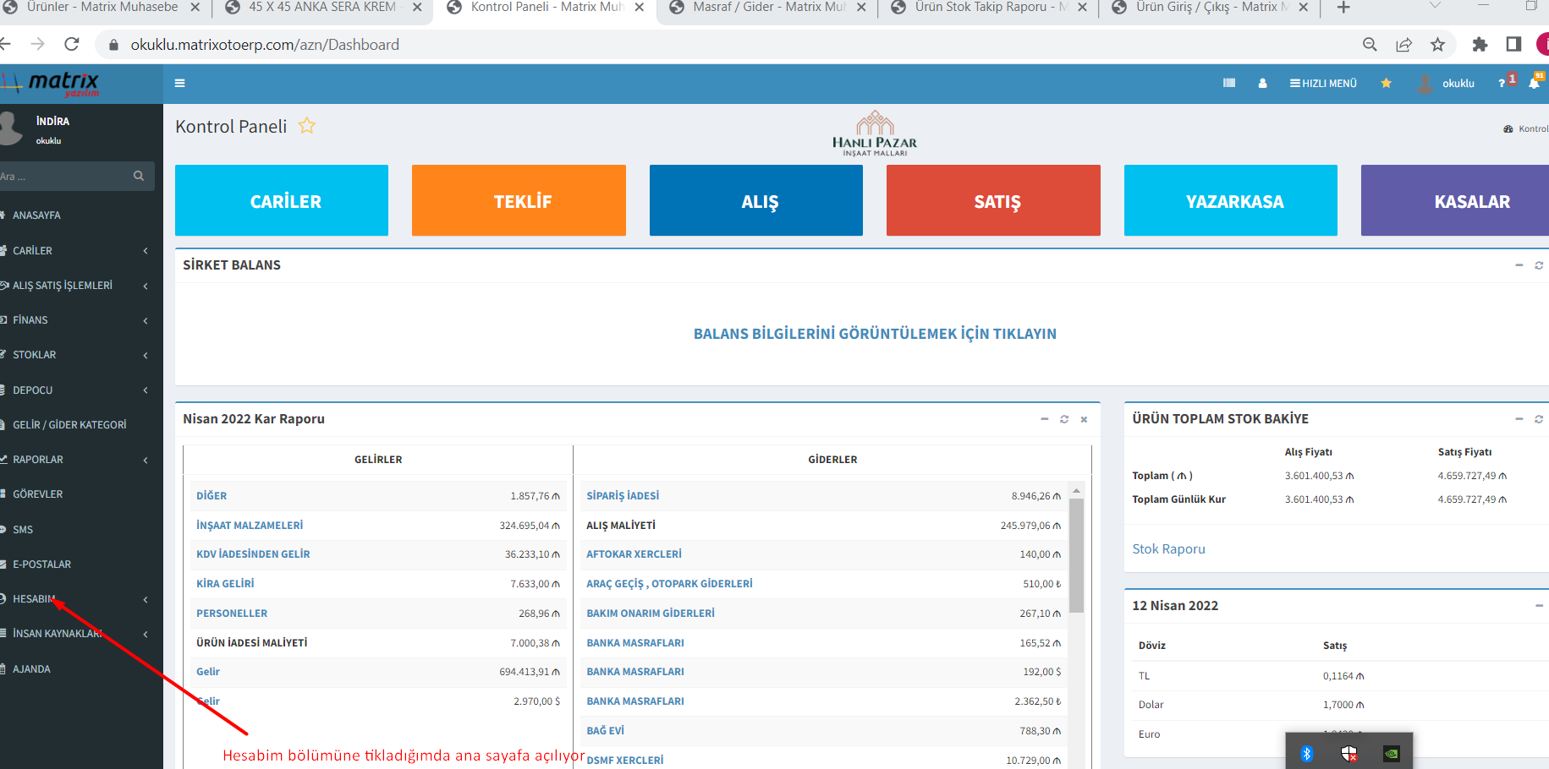Expand the RAPORLAR sidebar section
1549x769 pixels.
click(76, 460)
